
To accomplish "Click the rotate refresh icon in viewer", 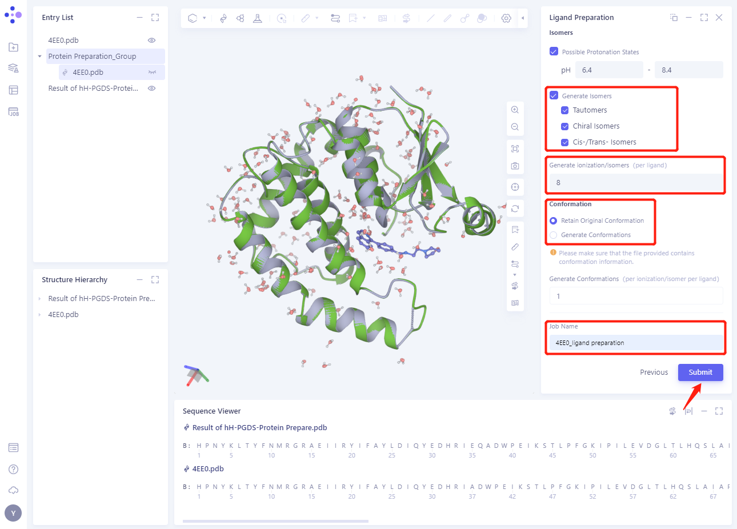I will click(515, 209).
